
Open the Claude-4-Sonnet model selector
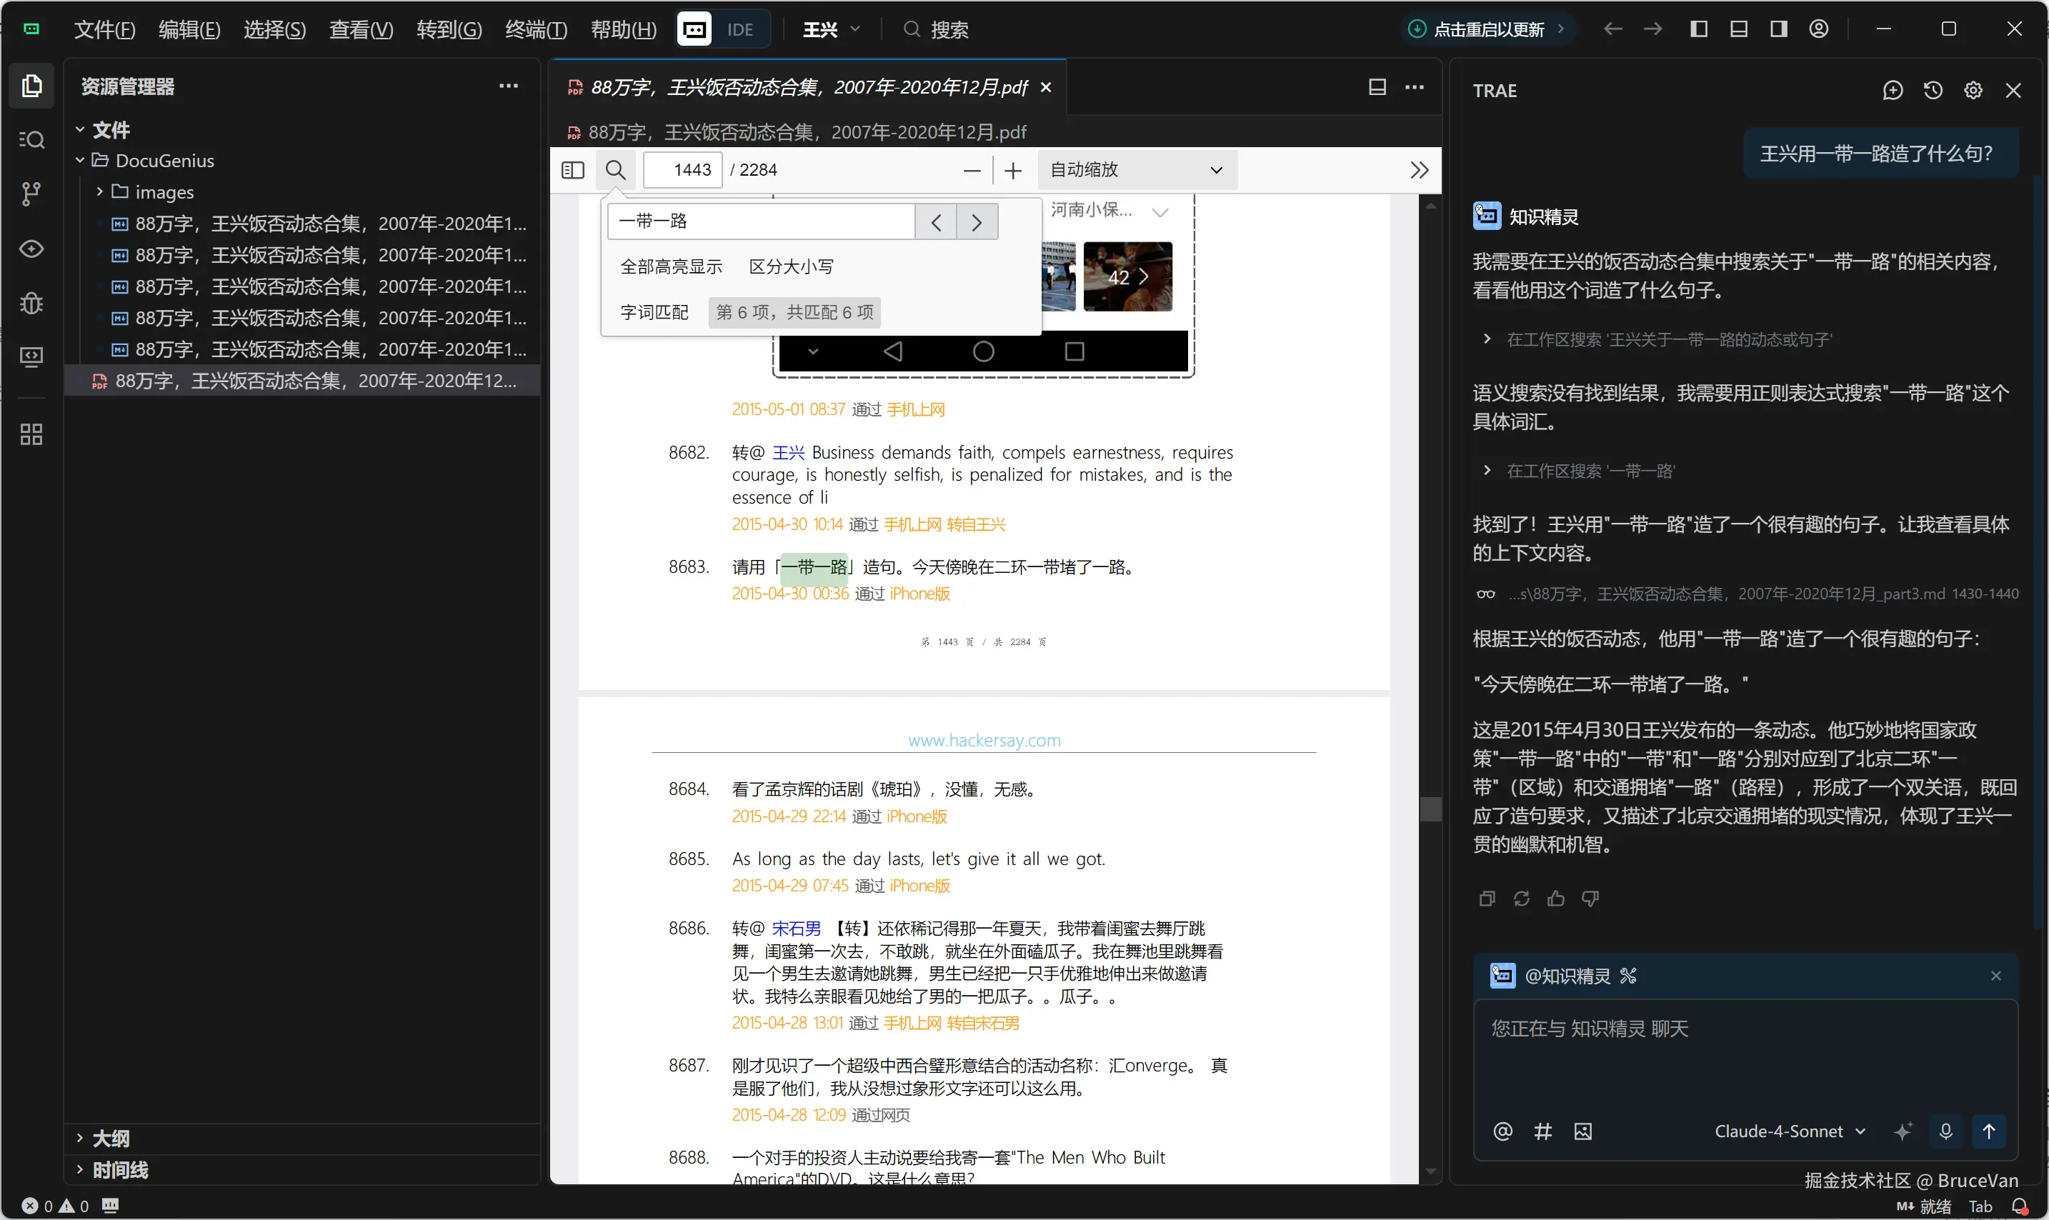pos(1789,1131)
